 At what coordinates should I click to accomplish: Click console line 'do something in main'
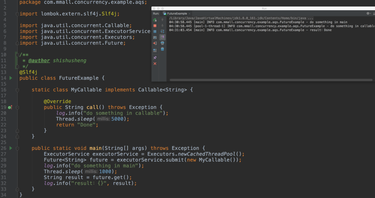click(x=258, y=22)
